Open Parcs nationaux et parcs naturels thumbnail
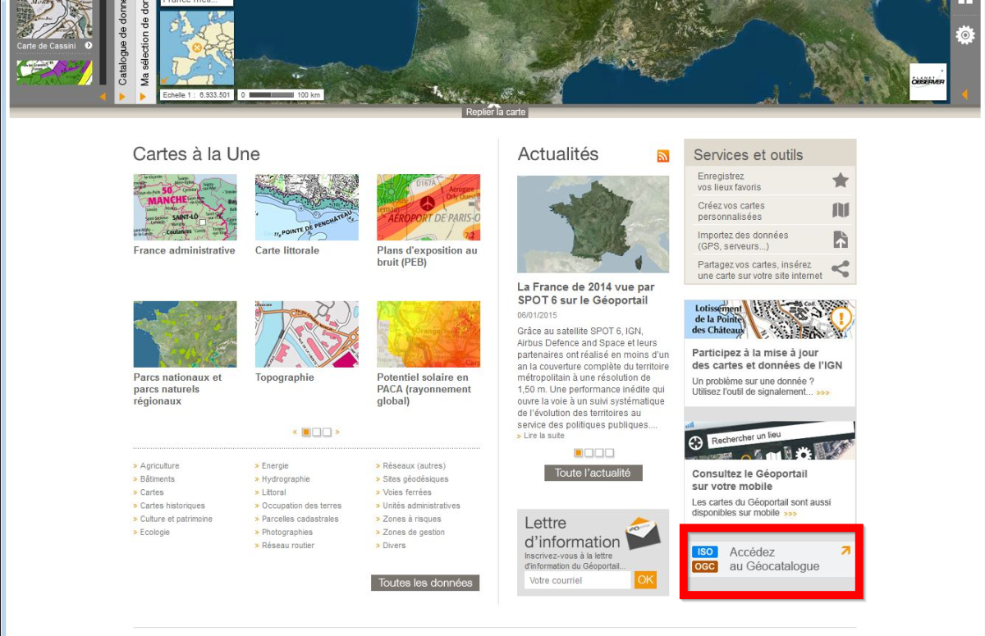This screenshot has height=636, width=985. [185, 334]
